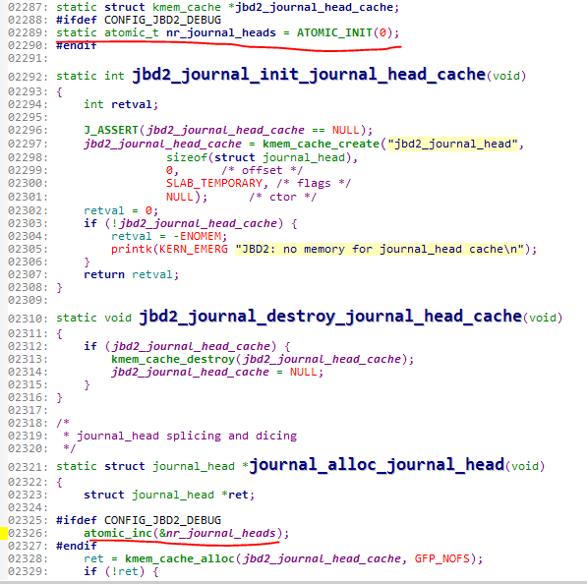This screenshot has width=587, height=584.
Task: Click kmem_cache_destroy call on line 02313
Action: coord(173,359)
